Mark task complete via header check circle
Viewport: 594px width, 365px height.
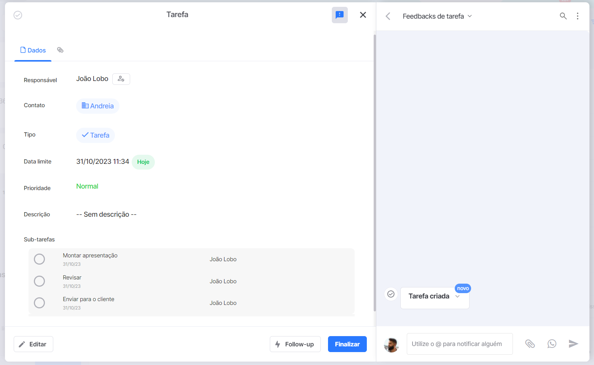18,15
